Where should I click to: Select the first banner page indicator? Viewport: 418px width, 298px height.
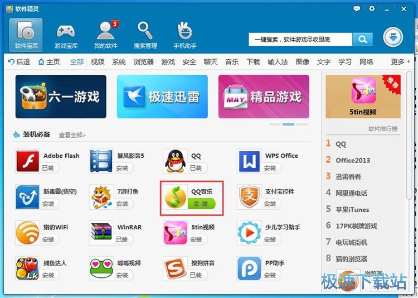pos(275,124)
